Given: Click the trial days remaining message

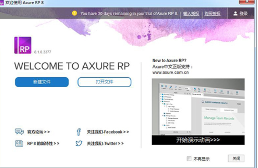Looking at the screenshot, I should click(x=129, y=13).
